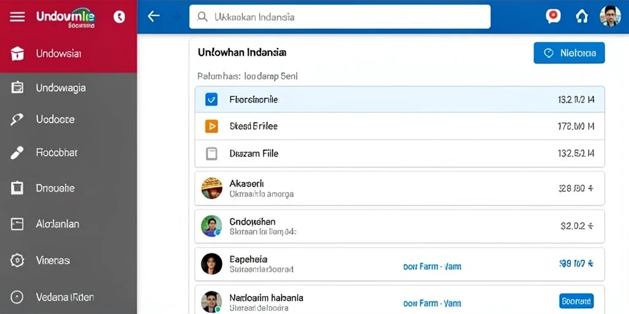Click the Nietoroa blue button
Image resolution: width=629 pixels, height=314 pixels.
[x=569, y=53]
